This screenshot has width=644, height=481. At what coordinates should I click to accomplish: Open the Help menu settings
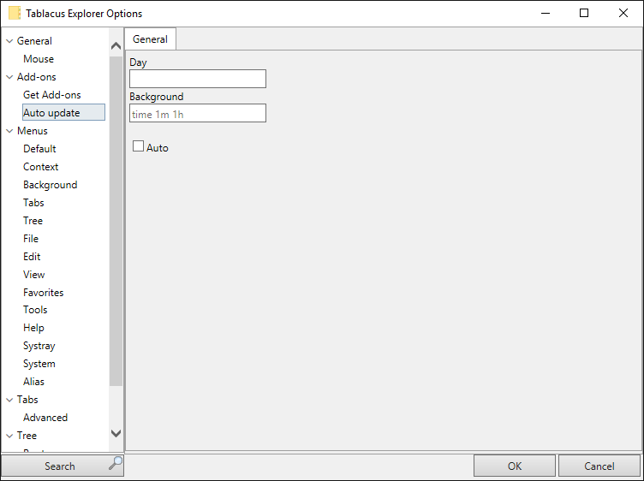pyautogui.click(x=33, y=328)
